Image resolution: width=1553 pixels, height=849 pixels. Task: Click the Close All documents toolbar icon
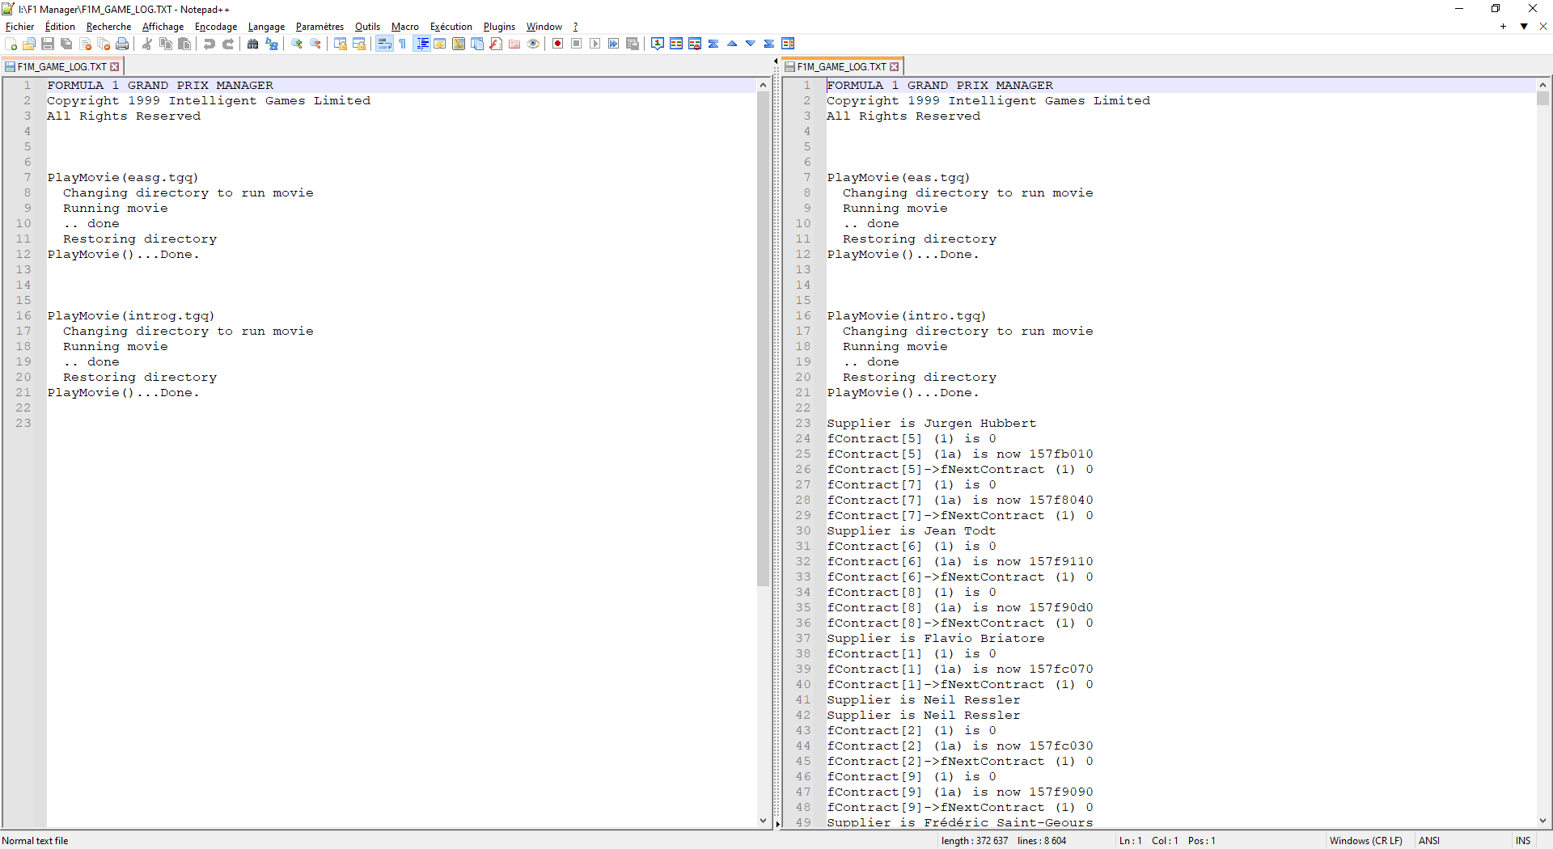pos(104,44)
